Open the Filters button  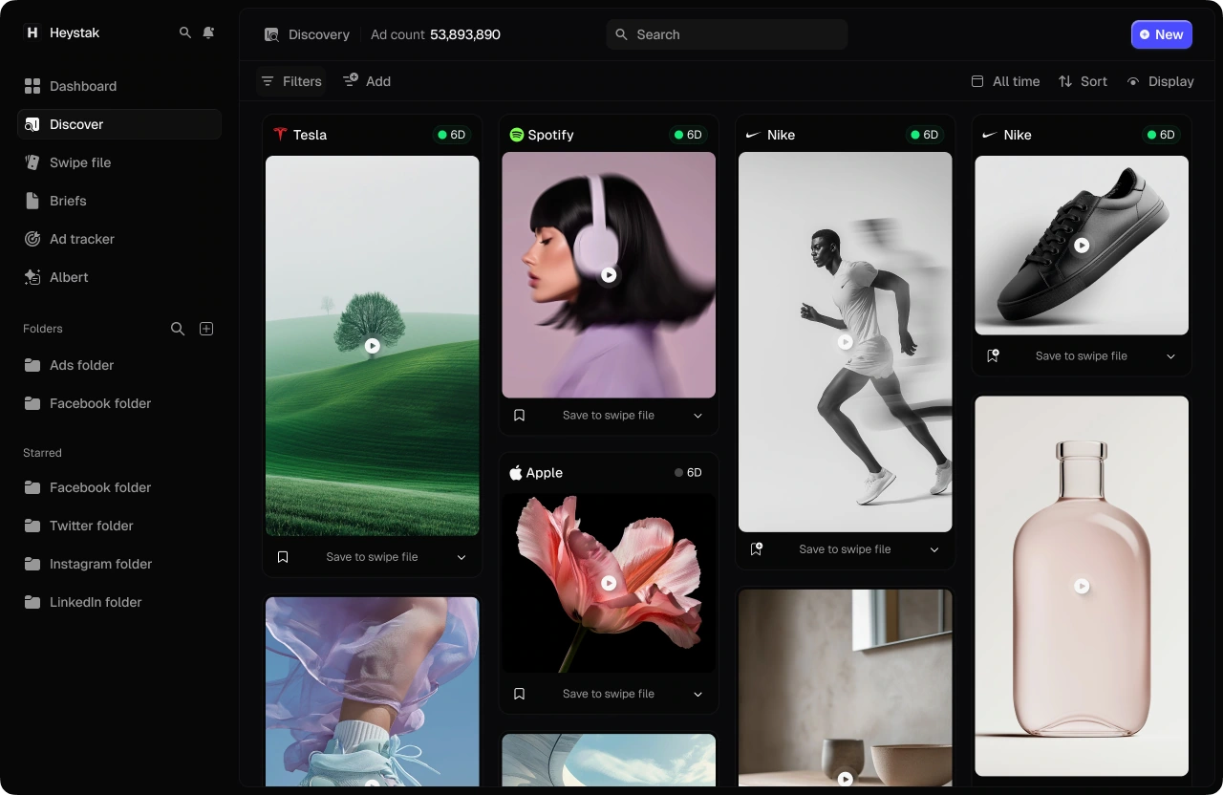291,81
